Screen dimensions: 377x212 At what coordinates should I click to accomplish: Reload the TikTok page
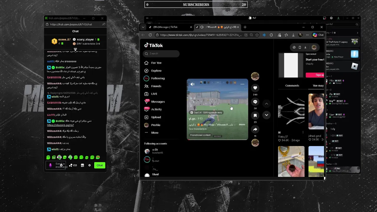150,35
